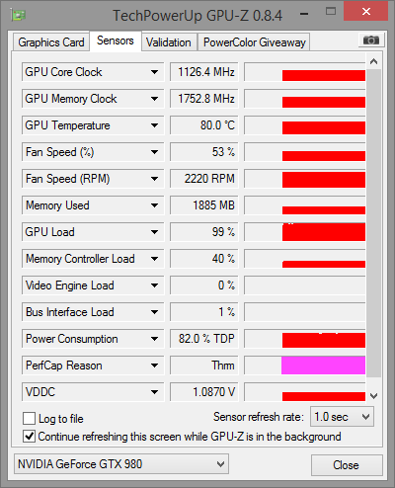Open the PowerColor Giveaway tab
Image resolution: width=395 pixels, height=488 pixels.
(254, 42)
